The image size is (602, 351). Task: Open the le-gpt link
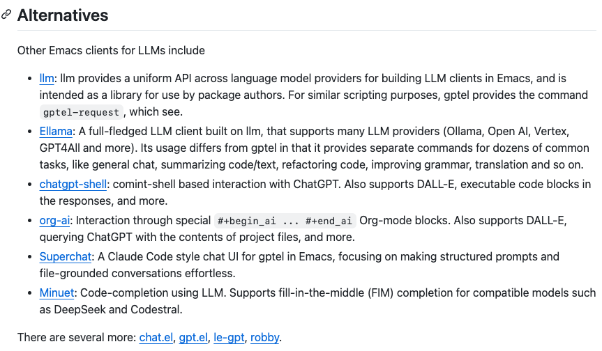229,338
